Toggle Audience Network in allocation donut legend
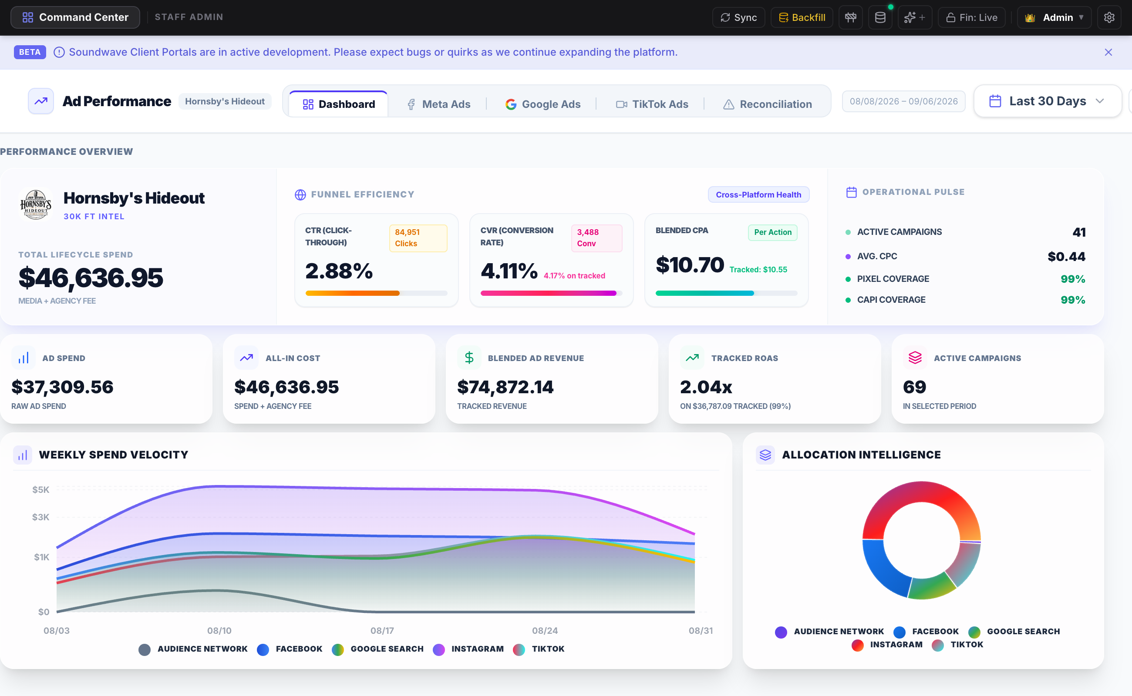Image resolution: width=1132 pixels, height=696 pixels. (829, 632)
